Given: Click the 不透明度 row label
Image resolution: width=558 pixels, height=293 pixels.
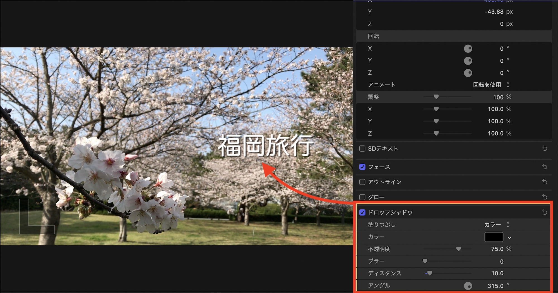Looking at the screenshot, I should (x=379, y=249).
